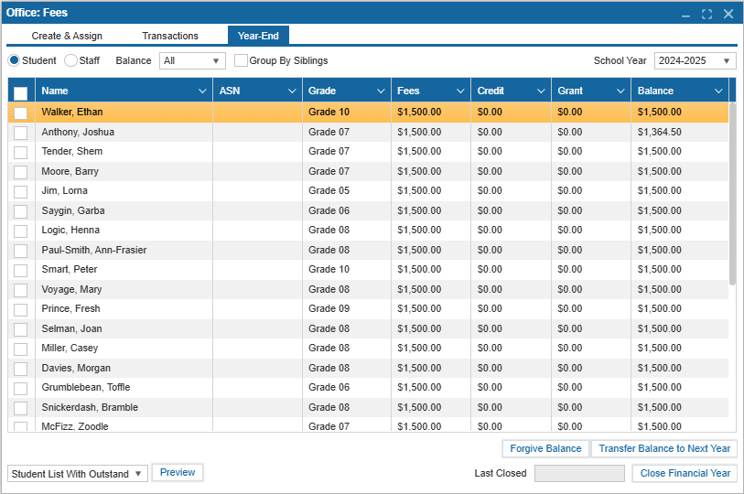The image size is (744, 494).
Task: Go to the Transactions tab
Action: [170, 36]
